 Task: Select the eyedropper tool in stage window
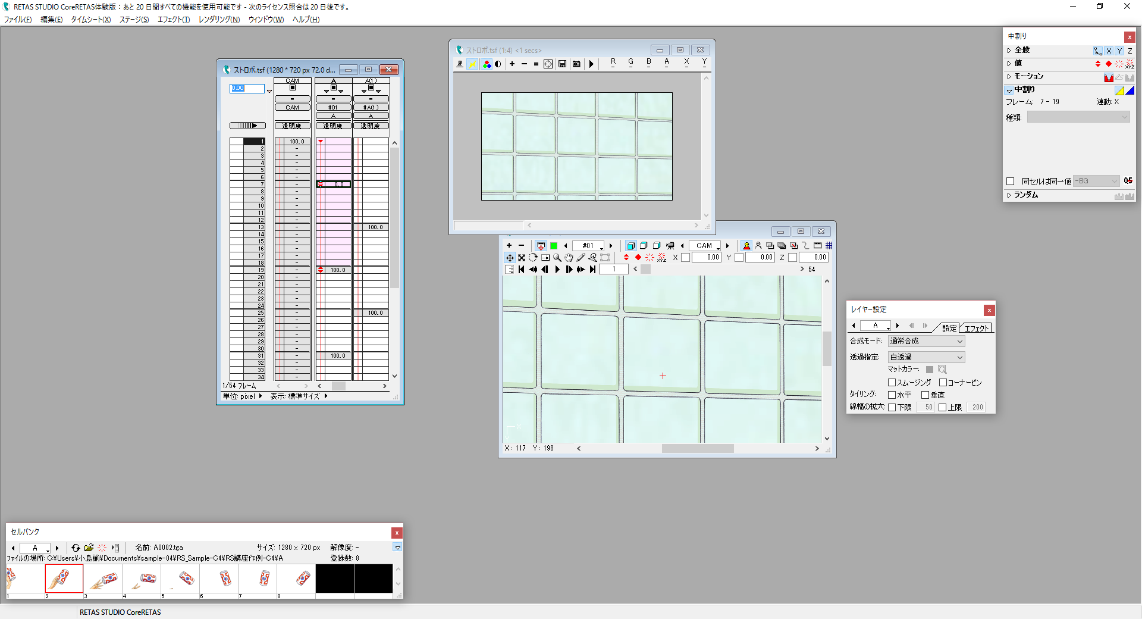pyautogui.click(x=581, y=258)
